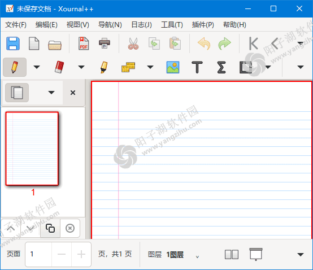This screenshot has width=313, height=270.
Task: Select the rectangle shape tool
Action: click(x=246, y=67)
